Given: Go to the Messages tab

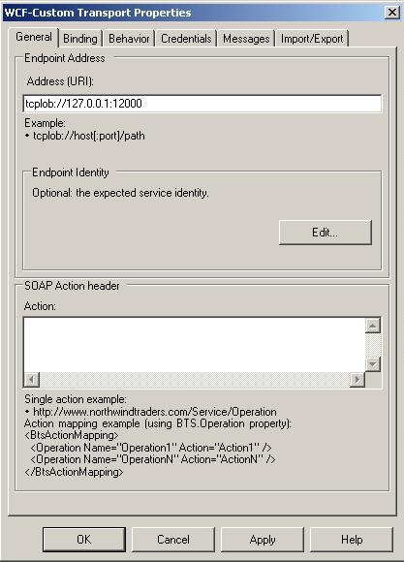Looking at the screenshot, I should (x=246, y=39).
